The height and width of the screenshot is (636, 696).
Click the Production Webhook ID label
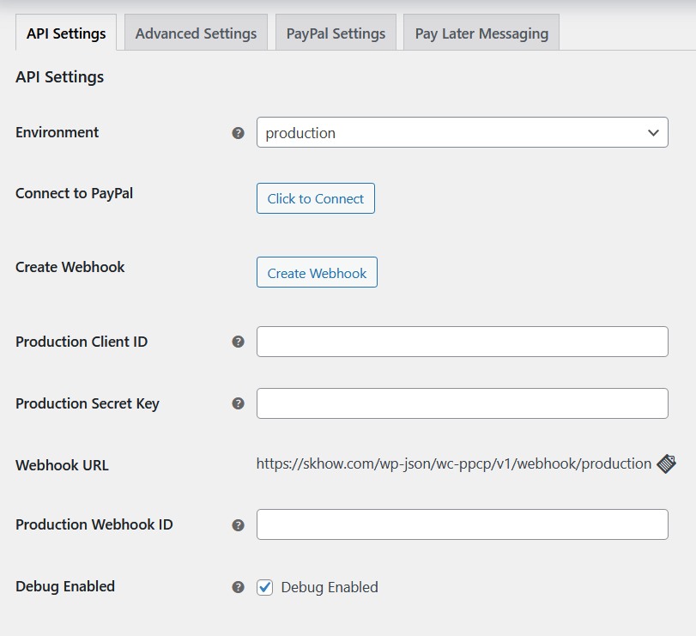click(94, 524)
